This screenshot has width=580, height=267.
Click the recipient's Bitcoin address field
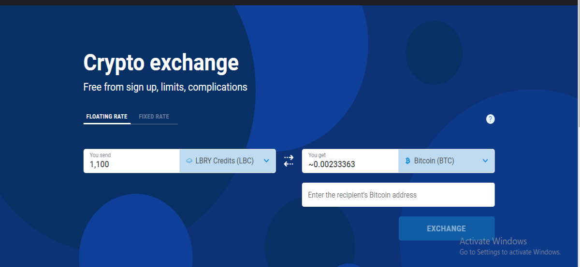point(398,195)
